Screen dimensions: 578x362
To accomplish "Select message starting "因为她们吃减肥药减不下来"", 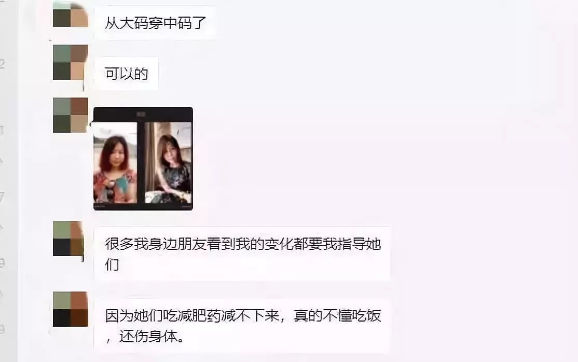I will [x=242, y=326].
